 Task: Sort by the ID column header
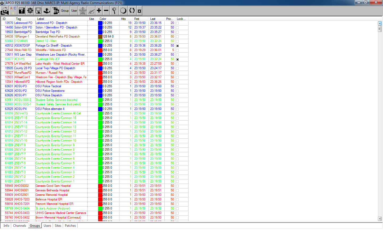point(8,19)
